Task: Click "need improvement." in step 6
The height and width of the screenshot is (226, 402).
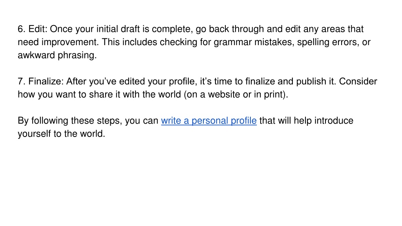Action: tap(58, 42)
